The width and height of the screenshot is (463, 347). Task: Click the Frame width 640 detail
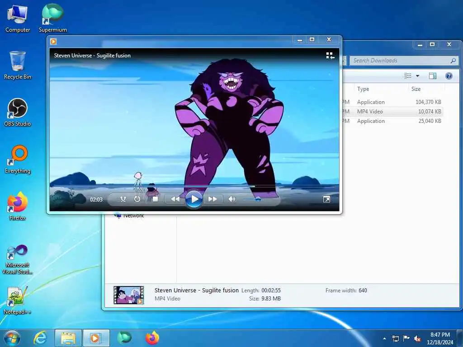(346, 291)
